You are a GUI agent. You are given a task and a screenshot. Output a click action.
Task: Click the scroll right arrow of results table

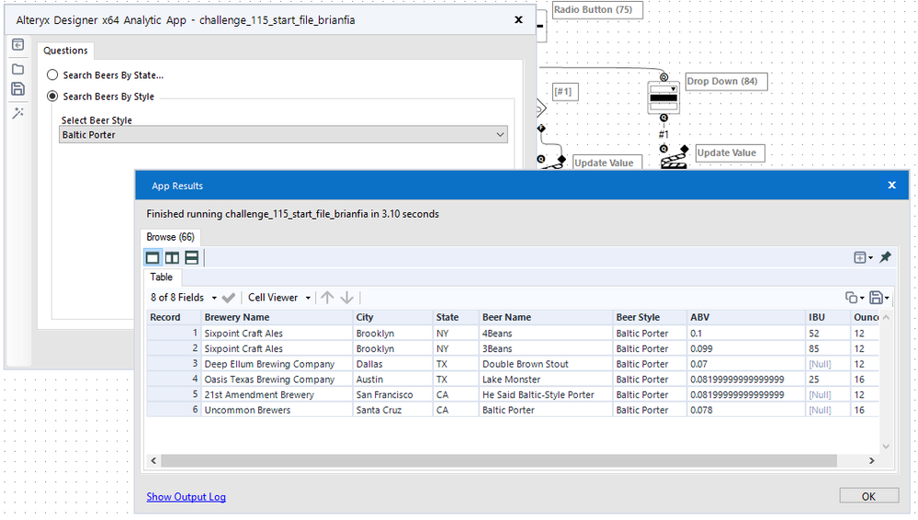tap(872, 461)
